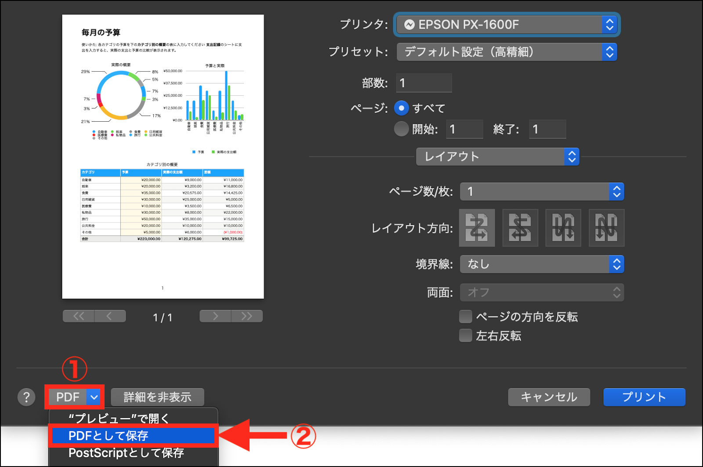
Task: Select the 開始 page range radio button
Action: pos(401,129)
